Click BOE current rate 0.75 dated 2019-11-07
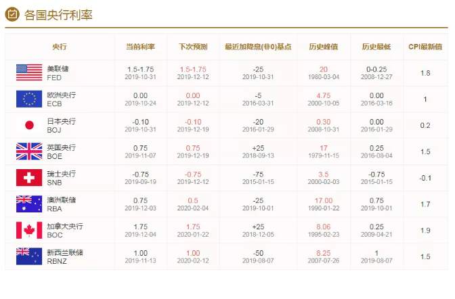Viewport: 455px width, 299px height. tap(140, 152)
